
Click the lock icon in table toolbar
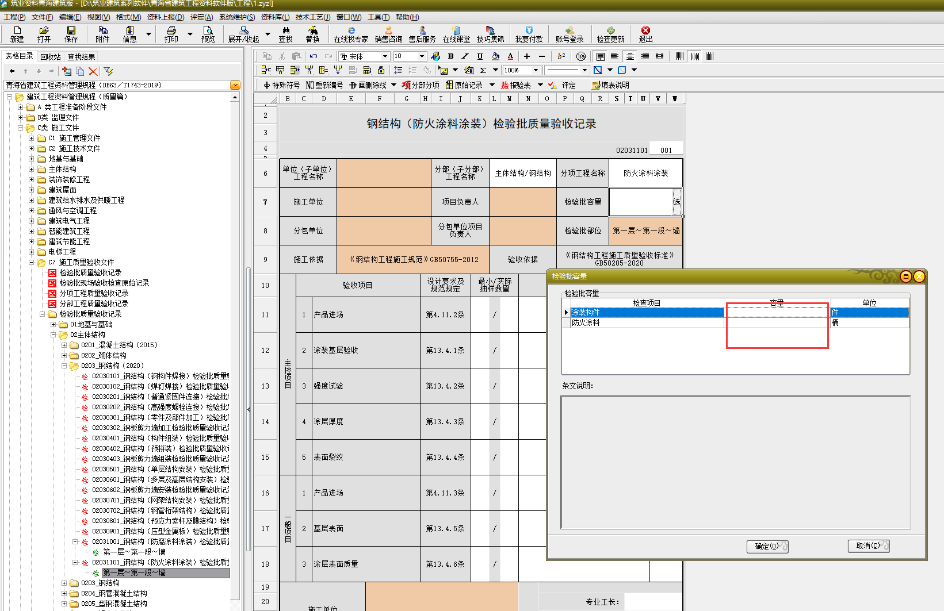(381, 70)
